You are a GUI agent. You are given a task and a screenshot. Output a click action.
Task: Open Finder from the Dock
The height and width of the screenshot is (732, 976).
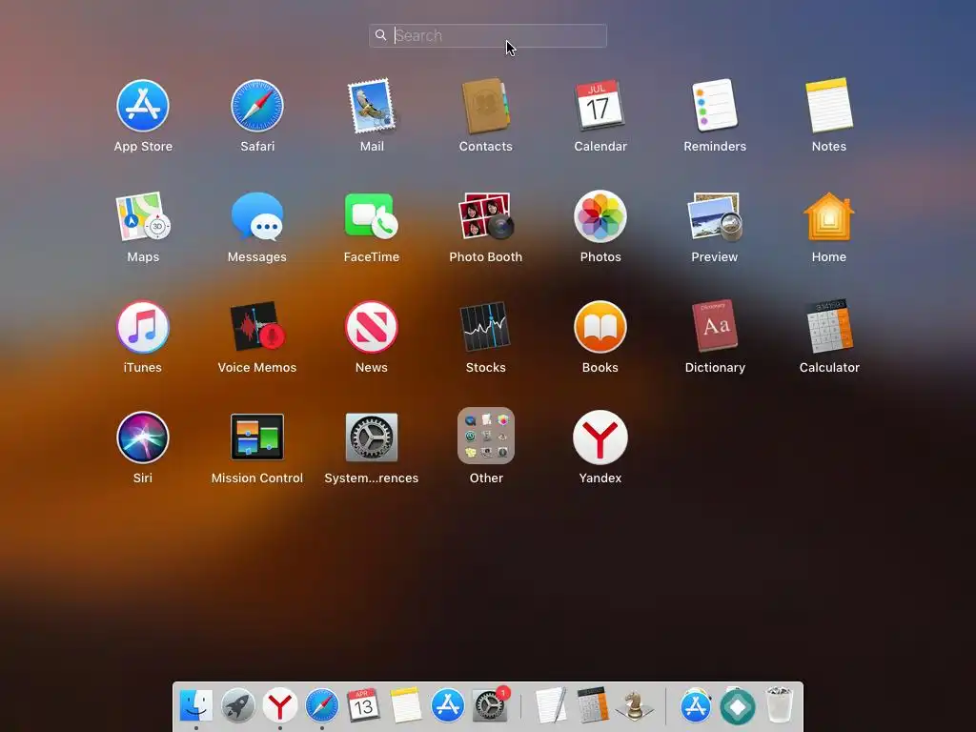[x=196, y=706]
